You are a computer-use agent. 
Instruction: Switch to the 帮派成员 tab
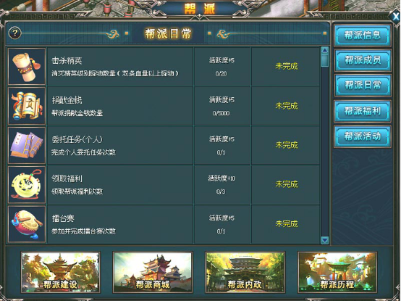click(363, 60)
